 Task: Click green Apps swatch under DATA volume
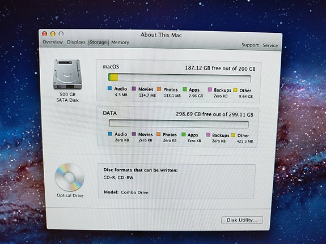(x=183, y=135)
